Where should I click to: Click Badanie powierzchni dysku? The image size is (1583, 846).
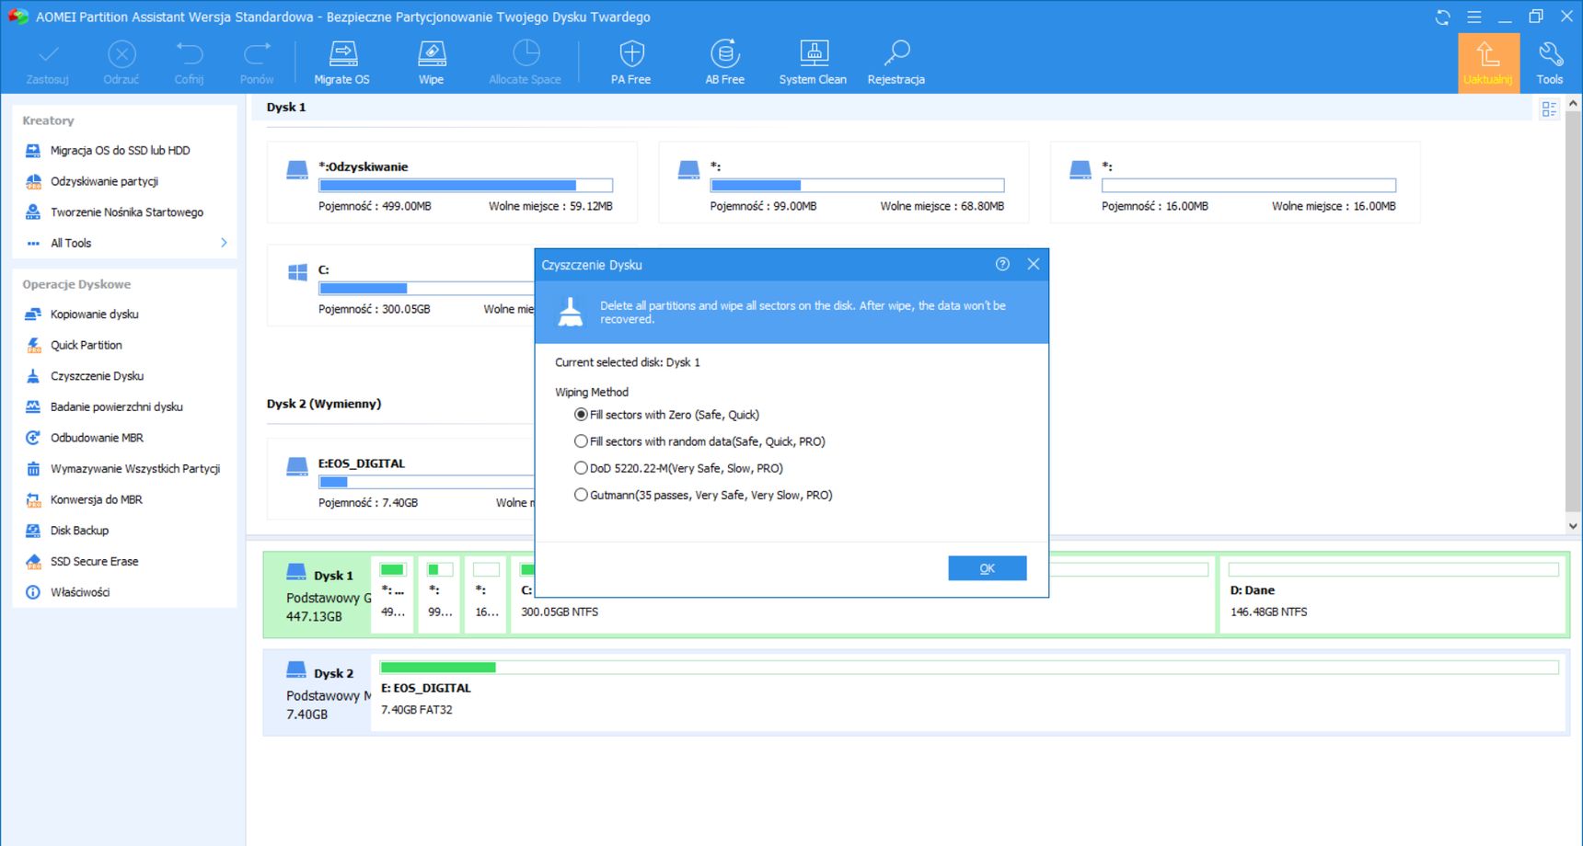pos(116,406)
